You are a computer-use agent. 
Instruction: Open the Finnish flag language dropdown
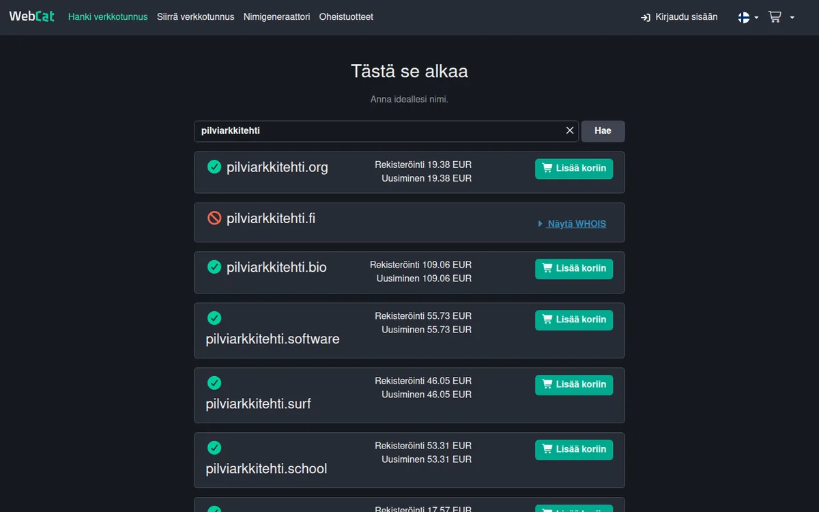pos(748,17)
